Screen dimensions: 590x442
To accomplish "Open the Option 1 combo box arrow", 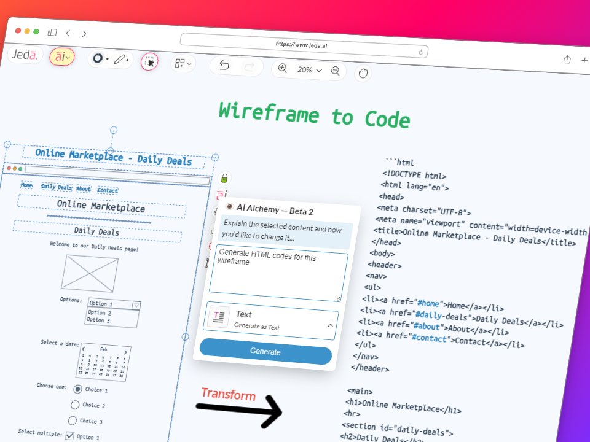I will [x=136, y=305].
